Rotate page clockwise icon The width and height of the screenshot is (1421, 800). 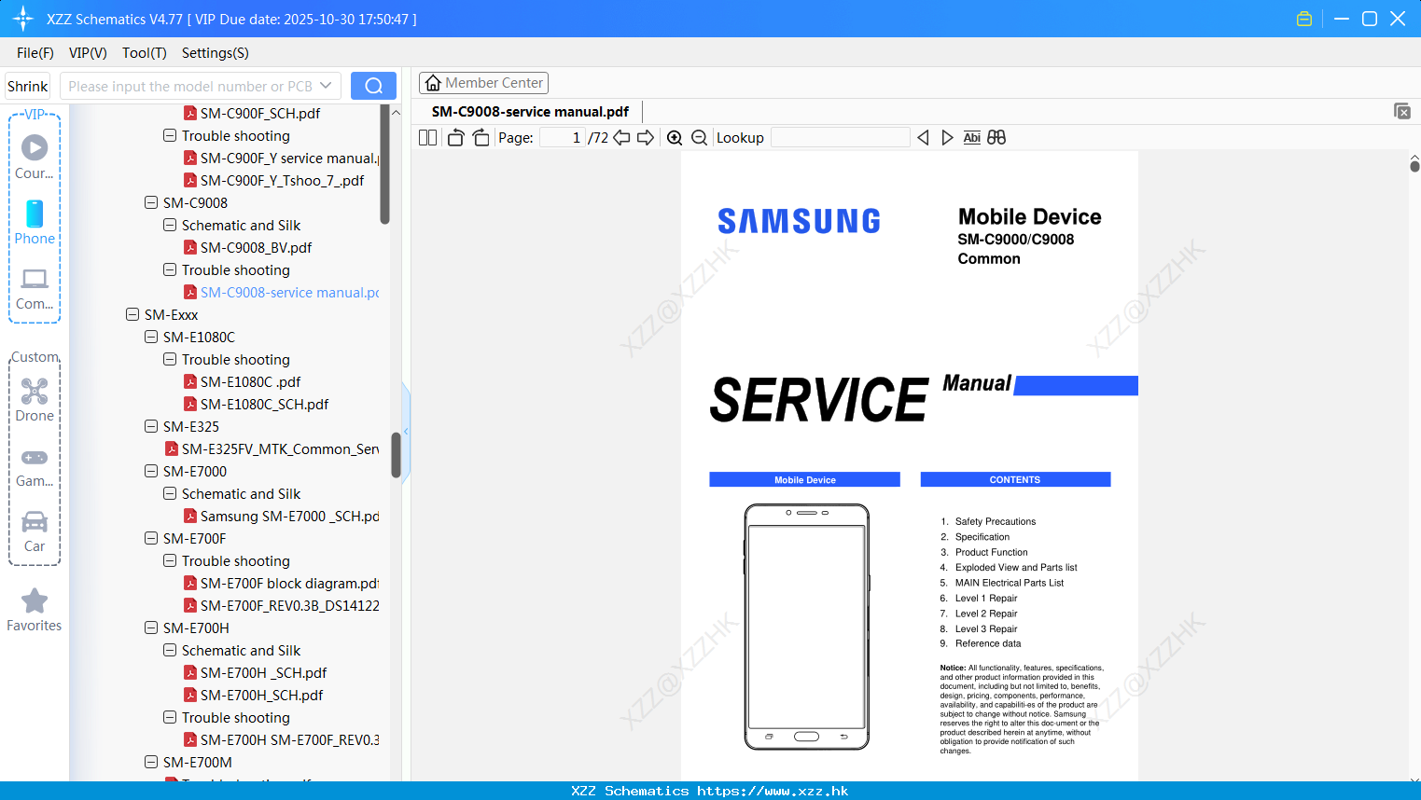[x=481, y=137]
